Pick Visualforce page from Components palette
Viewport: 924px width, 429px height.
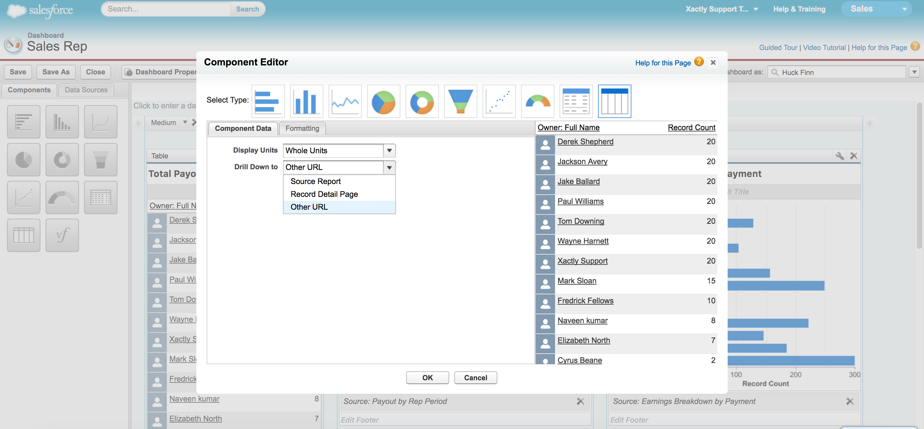62,235
